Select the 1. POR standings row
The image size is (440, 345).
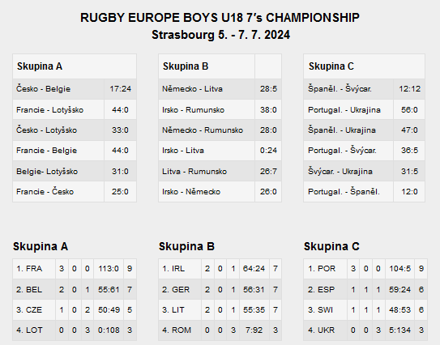(x=365, y=269)
